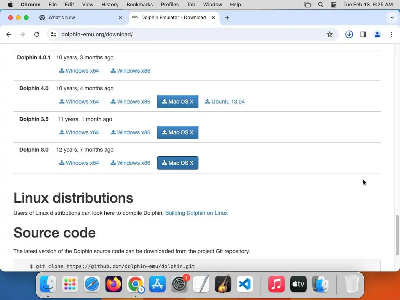Click the date and time in menu bar
This screenshot has width=400, height=300.
[x=368, y=5]
